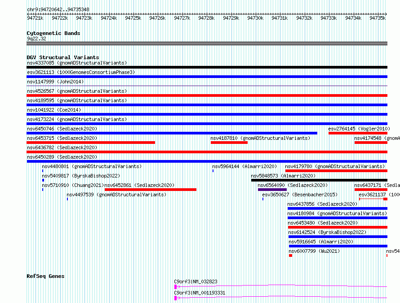
Task: Open the nsv4180984 gnomAD variant label
Action: coord(337,213)
